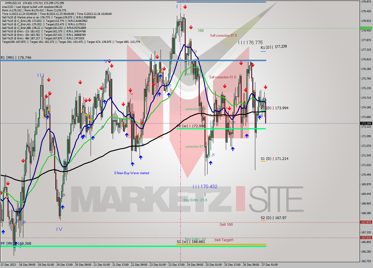Click the Sell %10 @ C_Entry38 line
The image size is (373, 268).
tap(45, 21)
